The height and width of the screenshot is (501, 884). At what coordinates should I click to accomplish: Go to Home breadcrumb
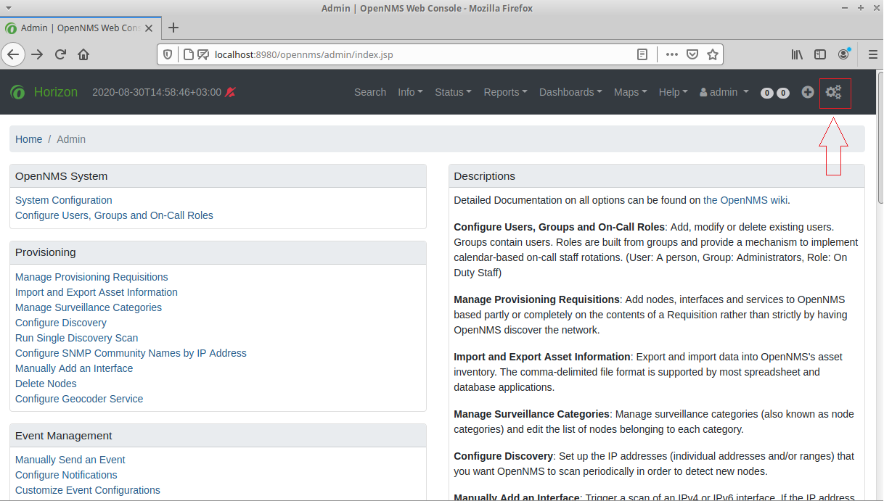point(28,139)
